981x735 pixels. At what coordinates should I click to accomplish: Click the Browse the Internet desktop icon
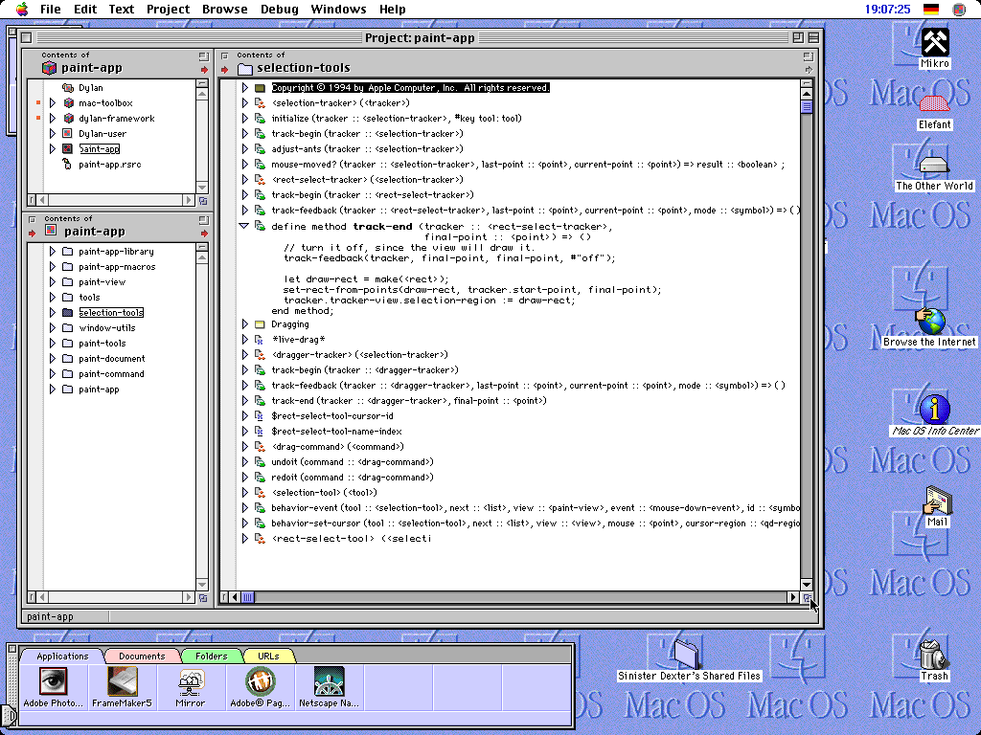(929, 322)
